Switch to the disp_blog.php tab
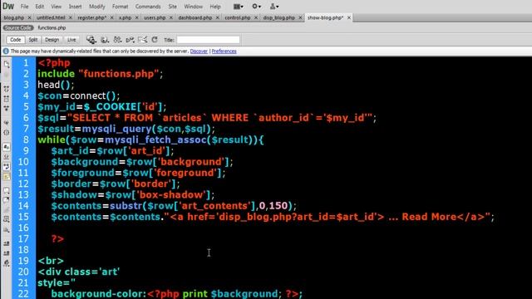Screen dimensions: 532x299 click(279, 17)
